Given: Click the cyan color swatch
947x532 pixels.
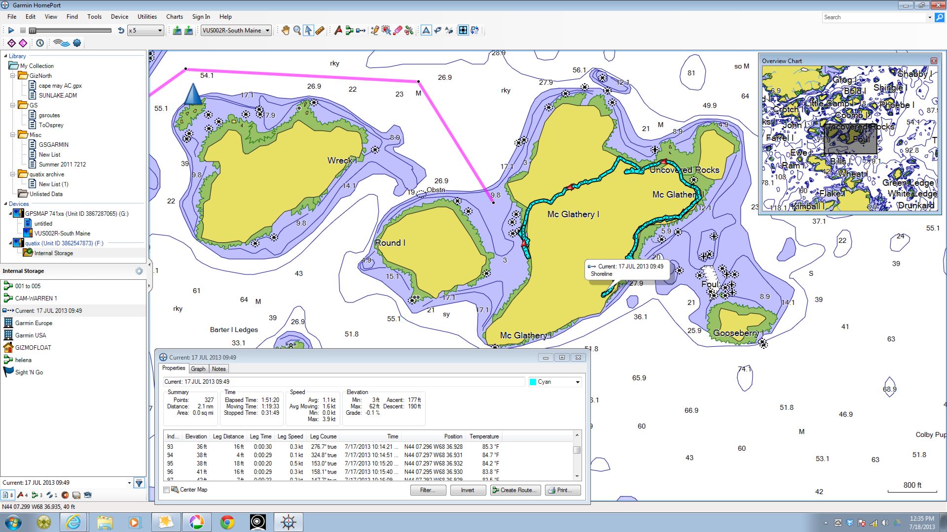Looking at the screenshot, I should click(x=533, y=382).
